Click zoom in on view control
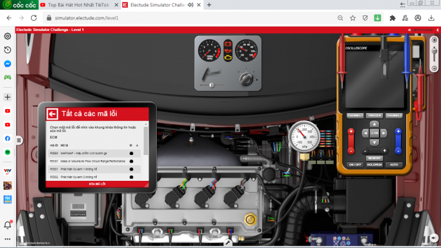The image size is (441, 248). [x=435, y=40]
